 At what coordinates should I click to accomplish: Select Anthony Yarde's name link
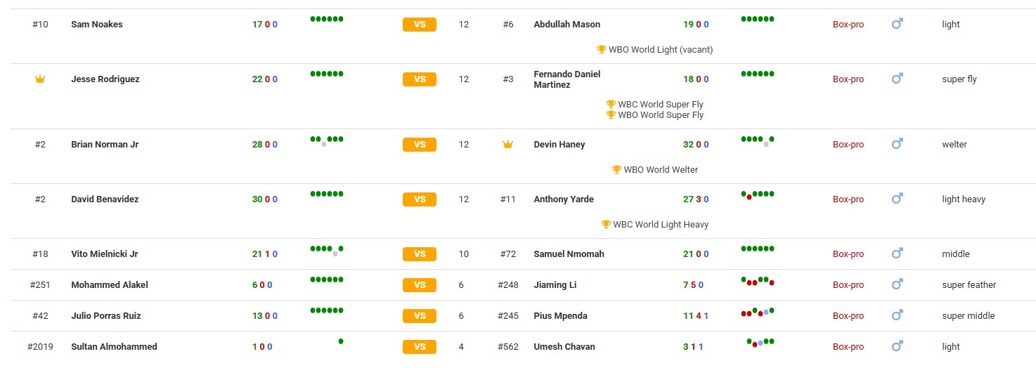point(563,199)
